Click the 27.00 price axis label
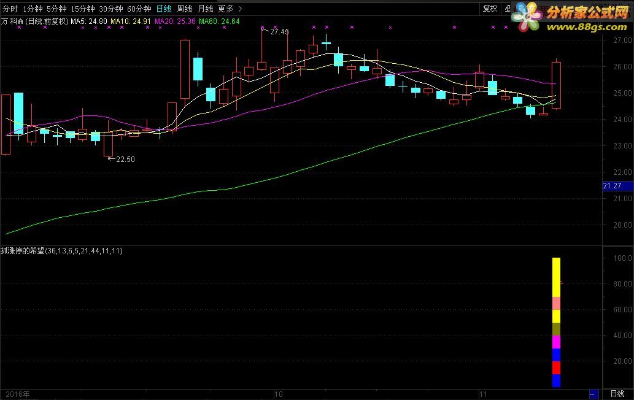Screen dimensions: 634x400 tap(623, 40)
